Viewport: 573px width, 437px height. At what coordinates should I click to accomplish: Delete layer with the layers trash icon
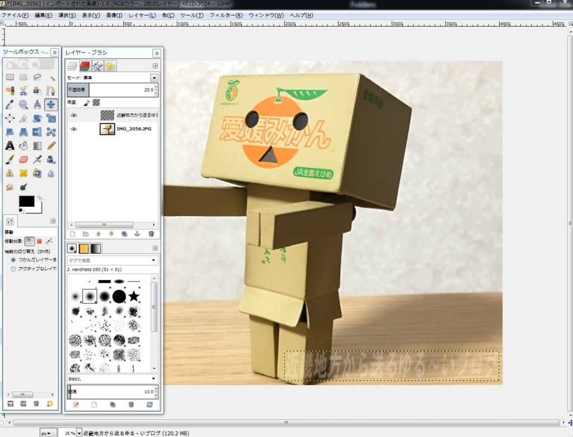(151, 234)
